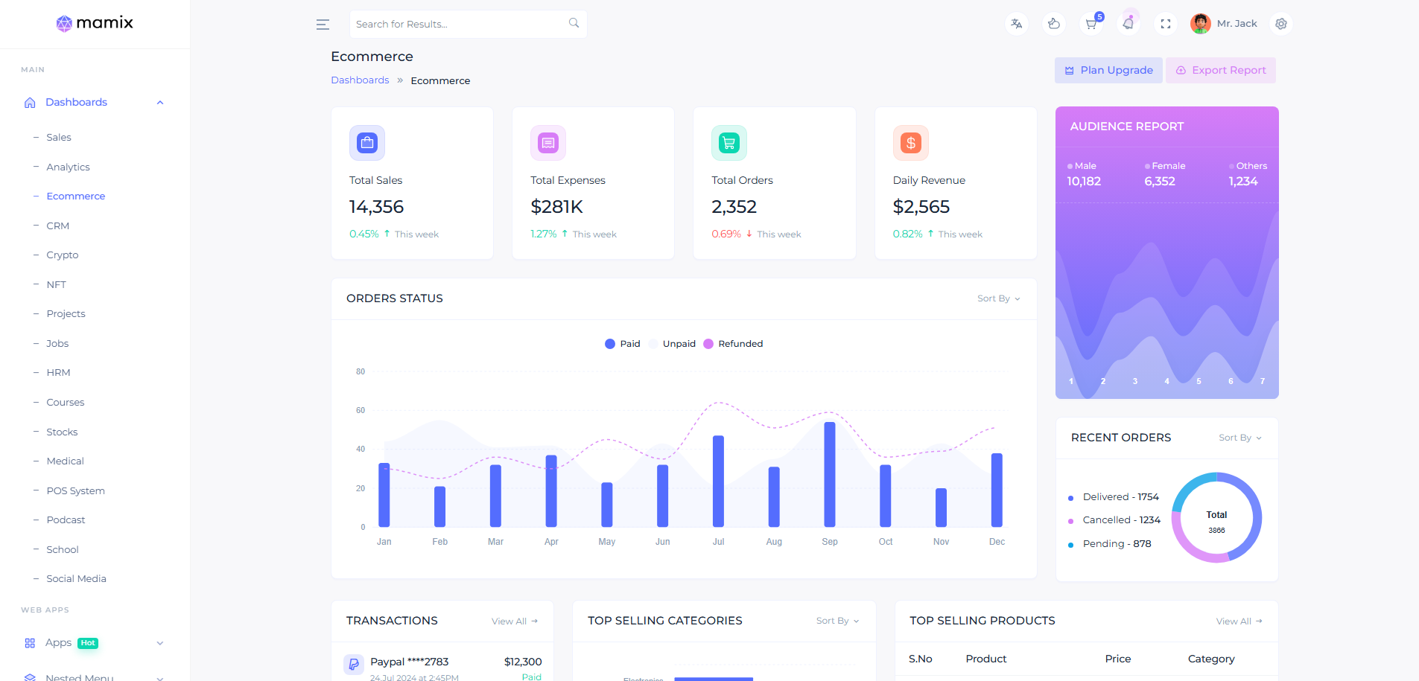Open the POS System dashboard
The width and height of the screenshot is (1419, 681).
point(75,491)
